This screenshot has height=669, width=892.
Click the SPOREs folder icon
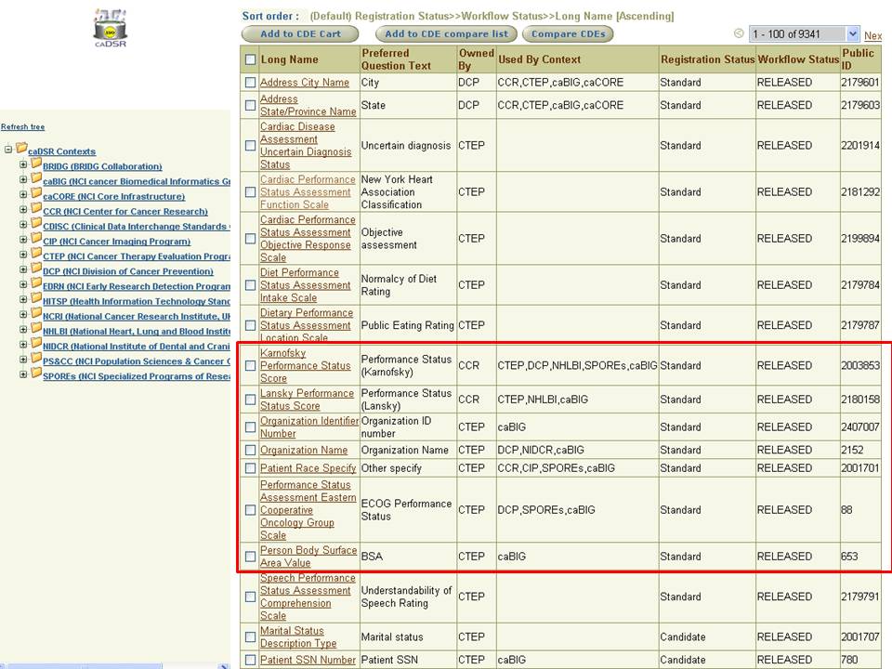click(36, 374)
